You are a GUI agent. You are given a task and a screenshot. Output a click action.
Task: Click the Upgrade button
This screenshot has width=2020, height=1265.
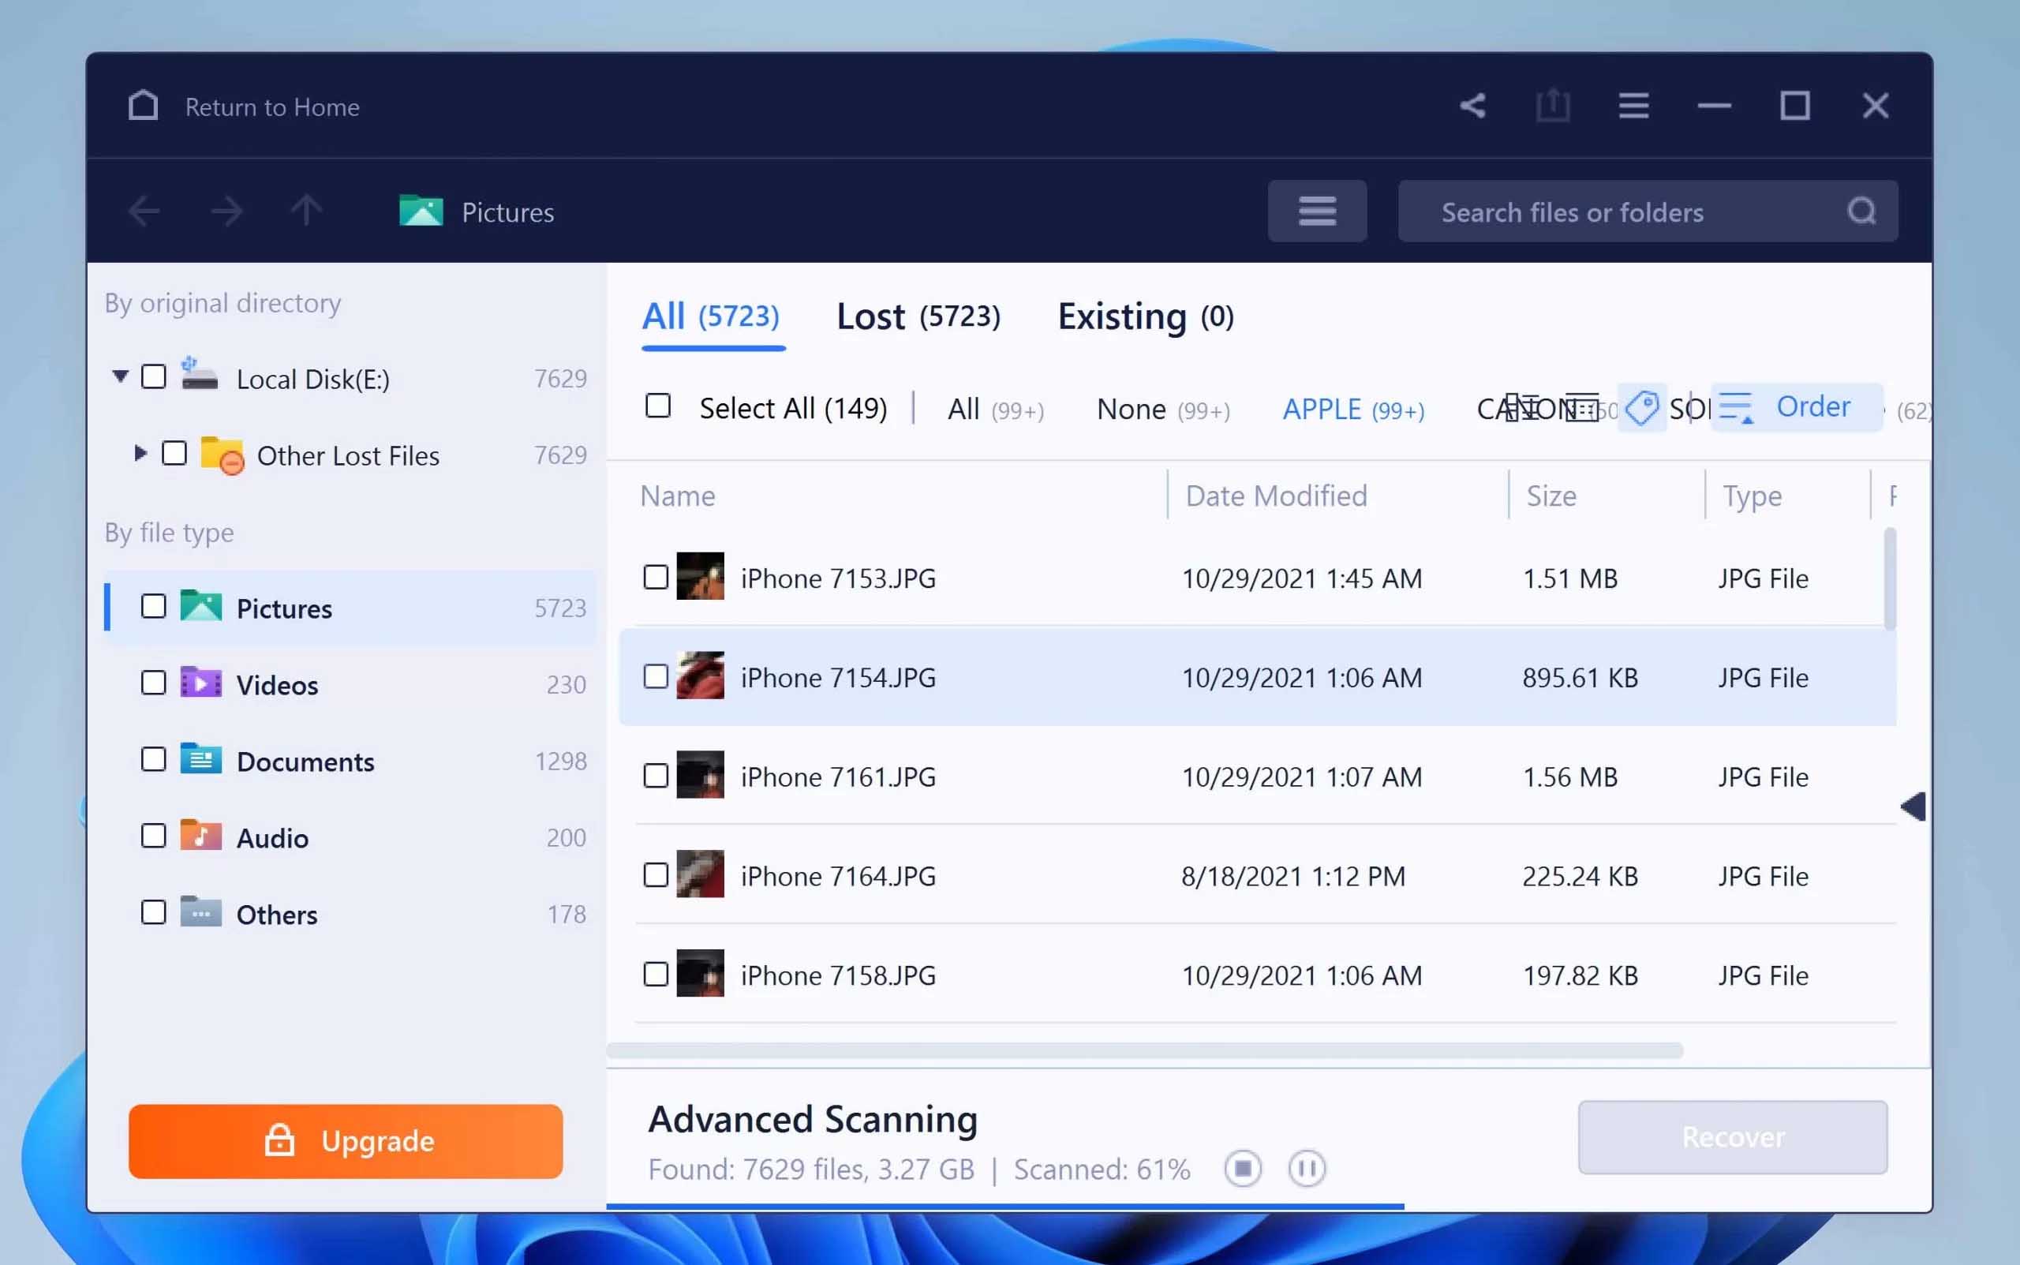(346, 1141)
